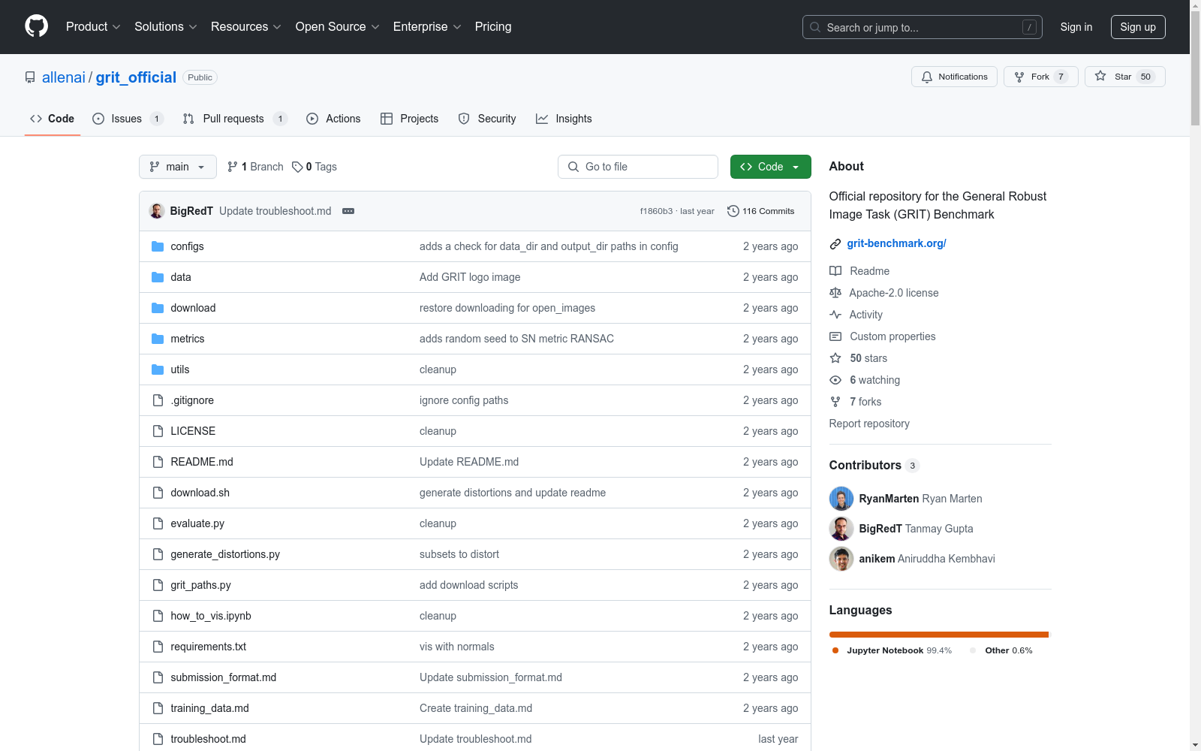
Task: Open the allenai organization link
Action: tap(64, 77)
